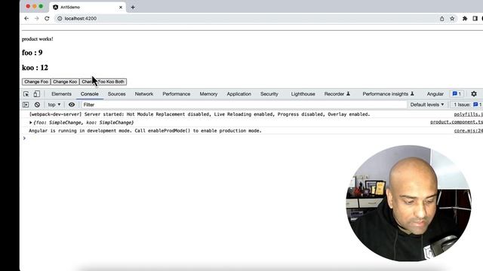
Task: View site information icon
Action: (x=60, y=18)
